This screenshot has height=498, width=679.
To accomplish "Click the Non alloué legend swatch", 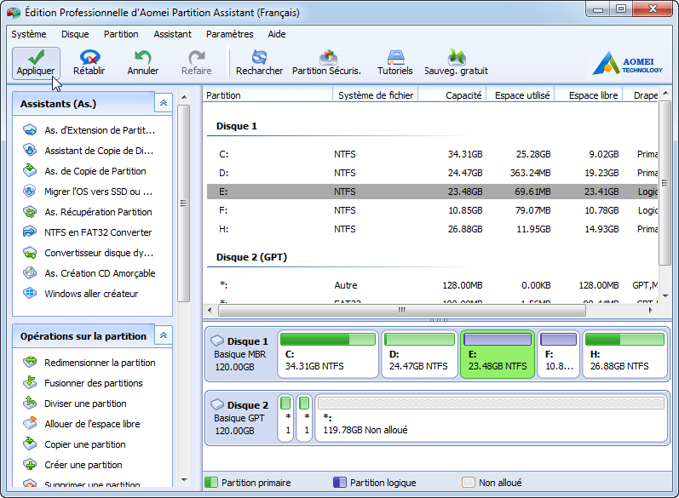I will (468, 483).
